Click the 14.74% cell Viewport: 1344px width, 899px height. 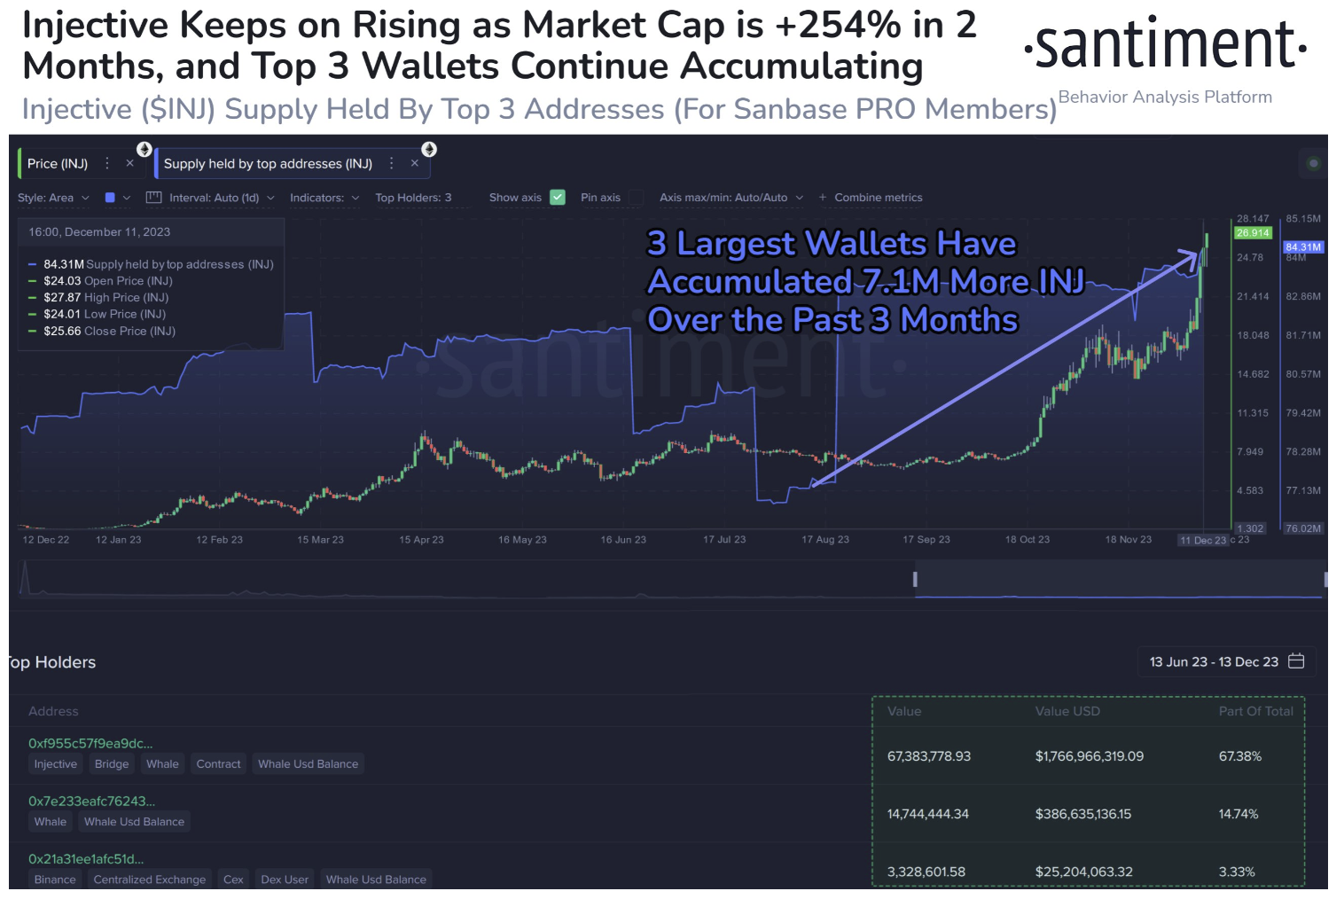click(1239, 814)
